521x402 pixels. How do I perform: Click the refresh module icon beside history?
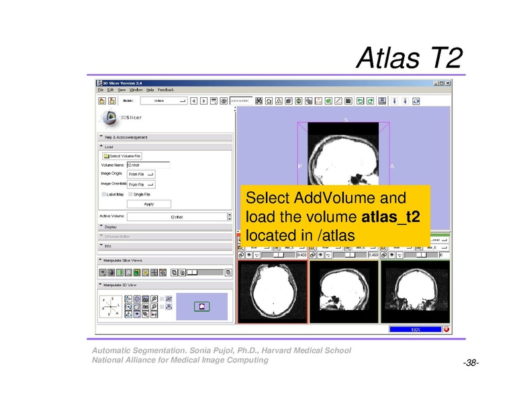224,100
